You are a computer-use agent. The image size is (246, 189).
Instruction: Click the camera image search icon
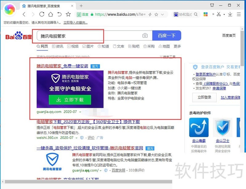coord(145,36)
